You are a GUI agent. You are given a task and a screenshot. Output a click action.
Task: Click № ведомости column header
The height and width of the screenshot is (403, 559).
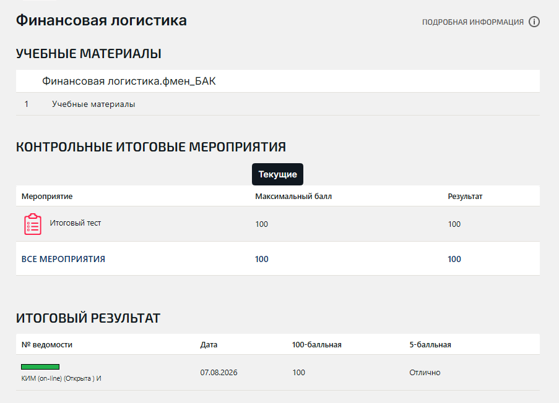pos(46,345)
